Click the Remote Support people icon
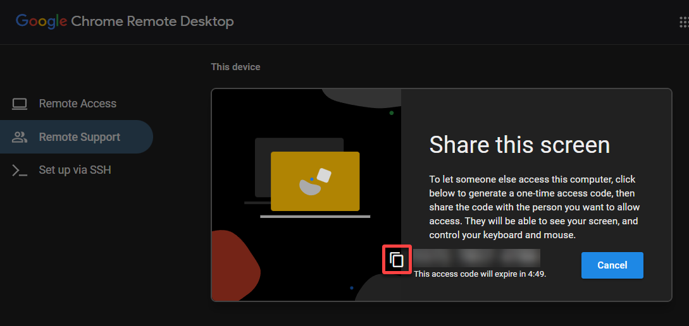Viewport: 689px width, 326px height. [20, 137]
